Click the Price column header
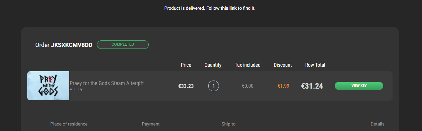Screen dimensions: 422x131 tap(186, 65)
